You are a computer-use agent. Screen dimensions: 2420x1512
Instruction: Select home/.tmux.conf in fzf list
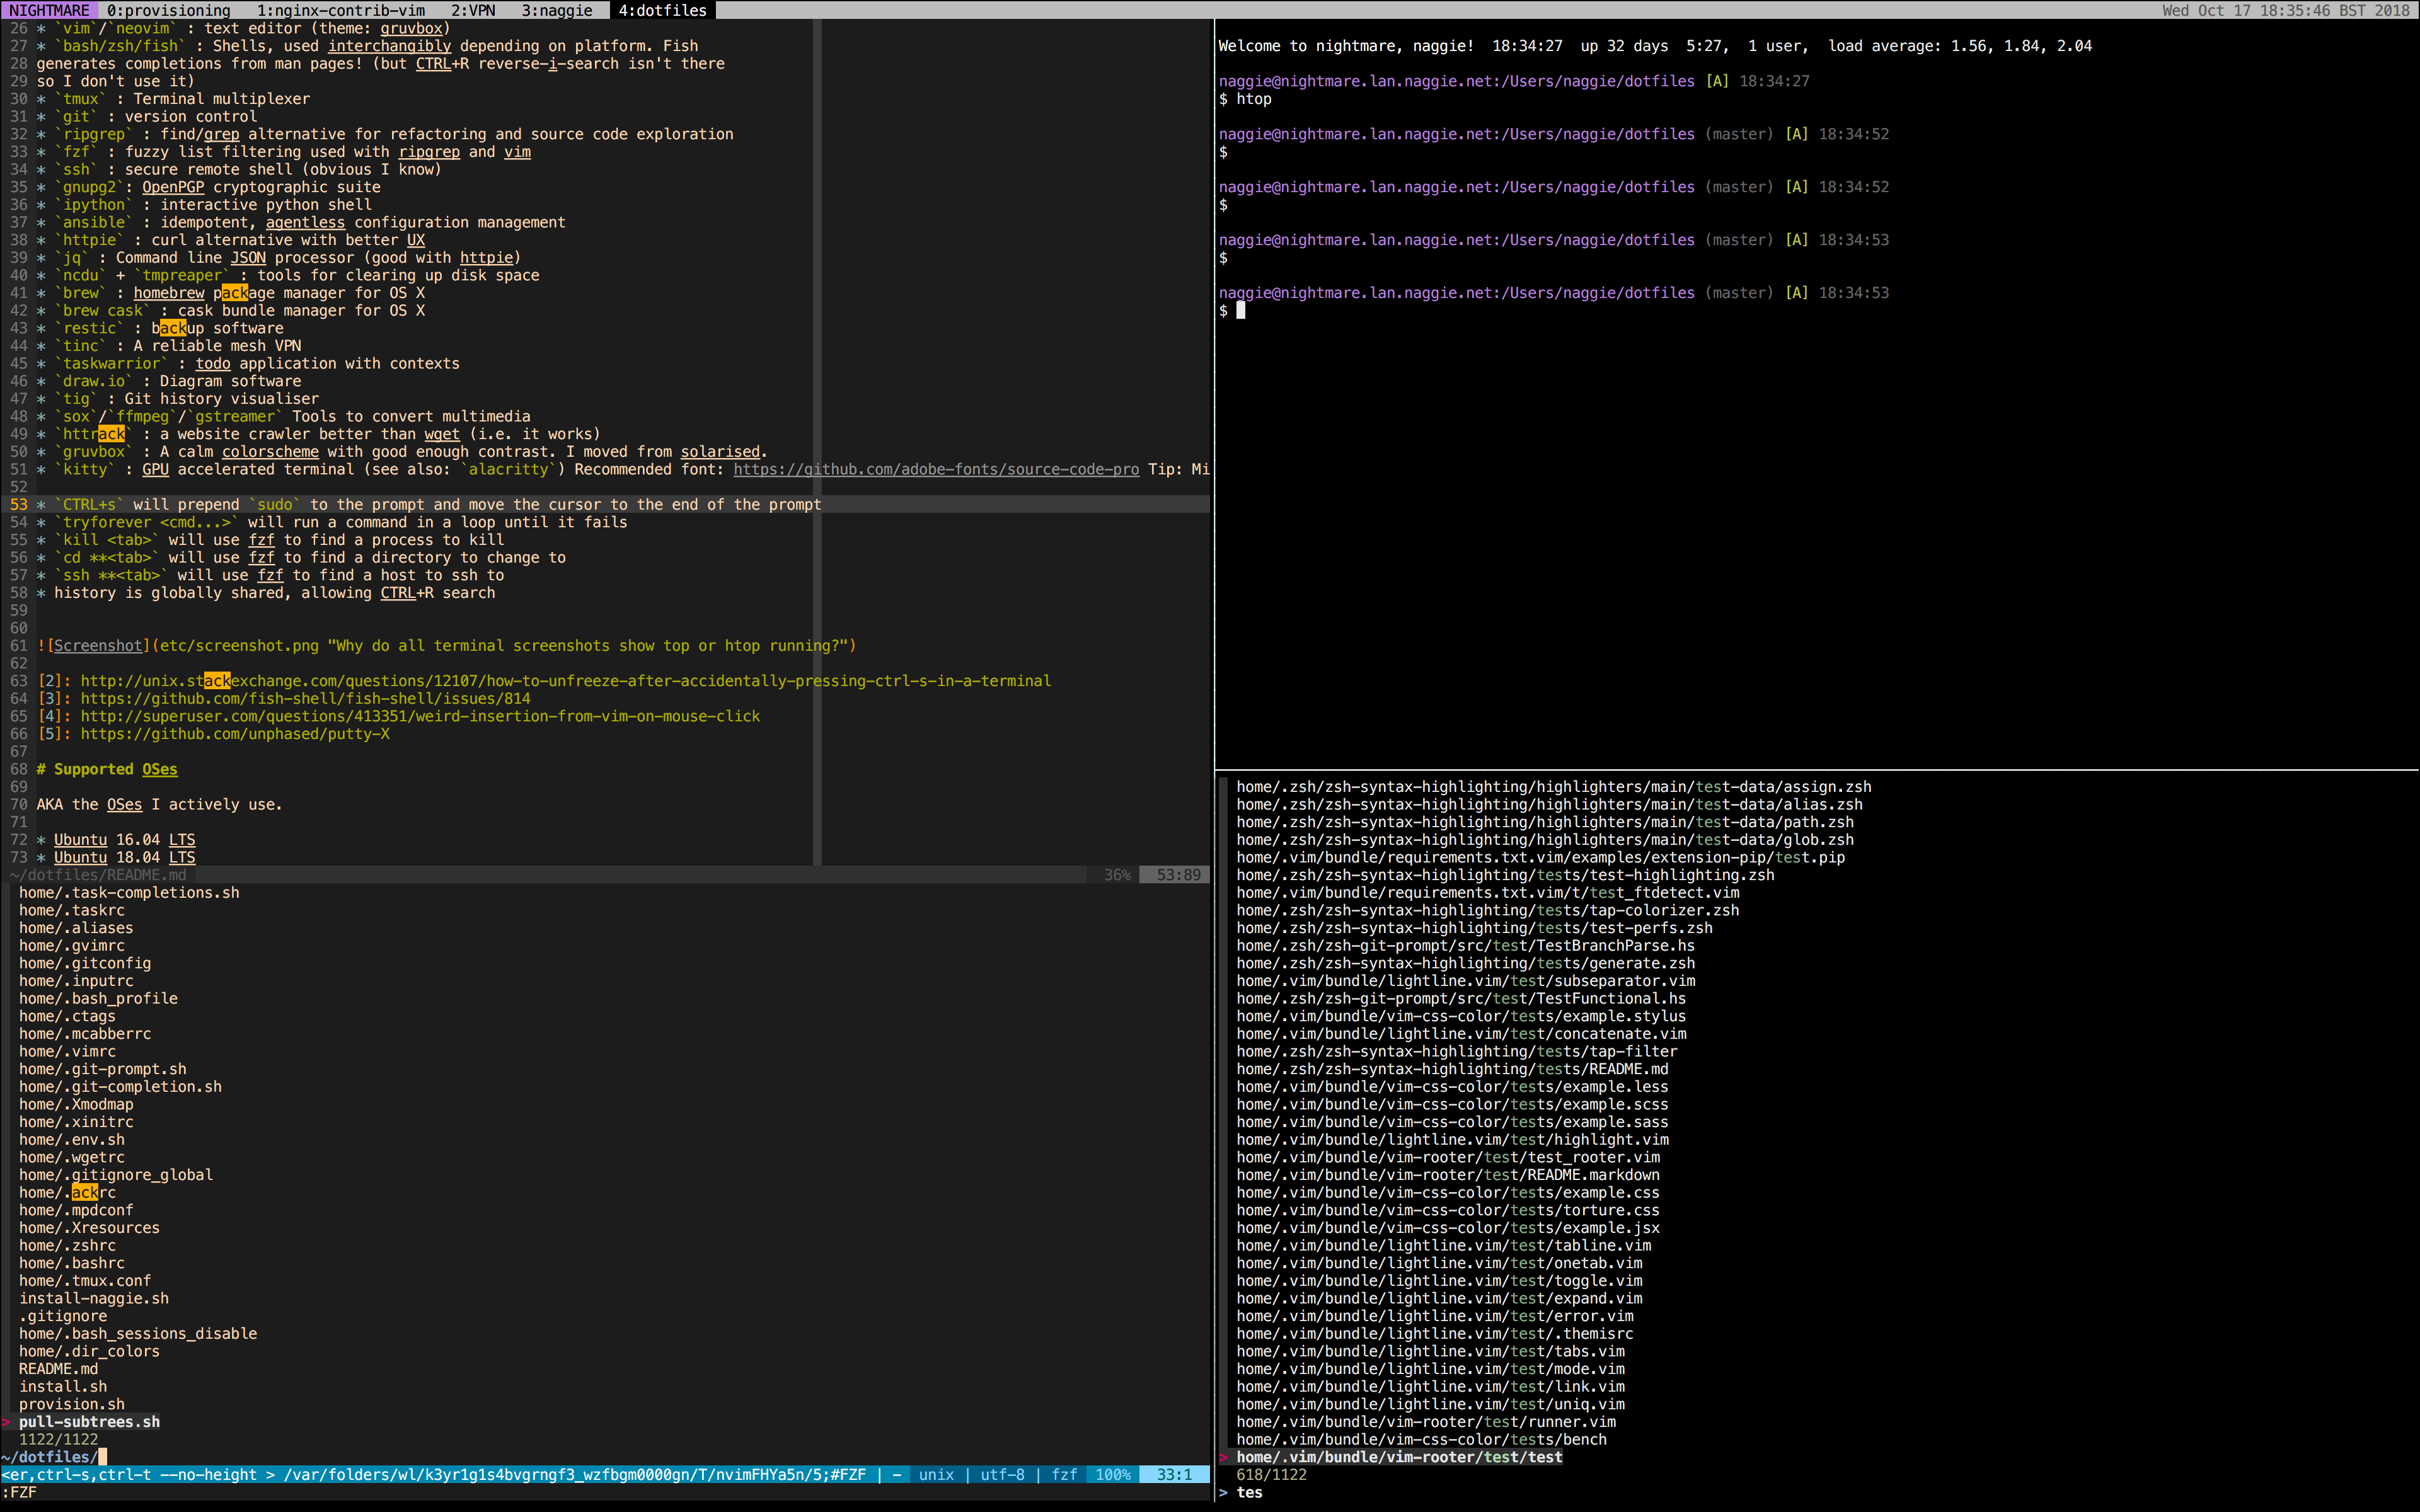click(x=85, y=1281)
